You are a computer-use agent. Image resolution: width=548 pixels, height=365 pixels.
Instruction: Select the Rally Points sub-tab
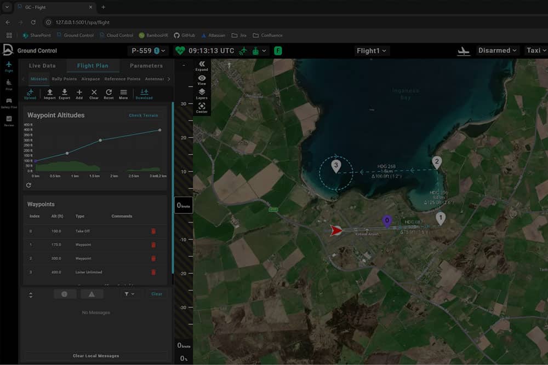64,79
